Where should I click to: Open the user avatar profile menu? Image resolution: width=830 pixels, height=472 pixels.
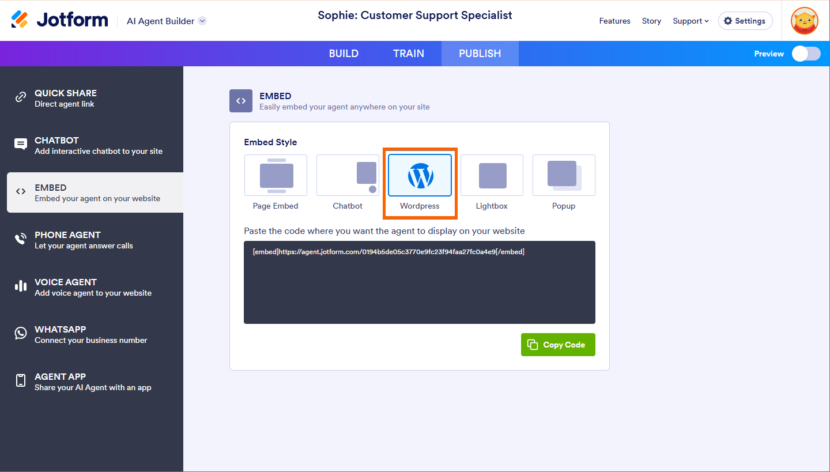(x=805, y=21)
